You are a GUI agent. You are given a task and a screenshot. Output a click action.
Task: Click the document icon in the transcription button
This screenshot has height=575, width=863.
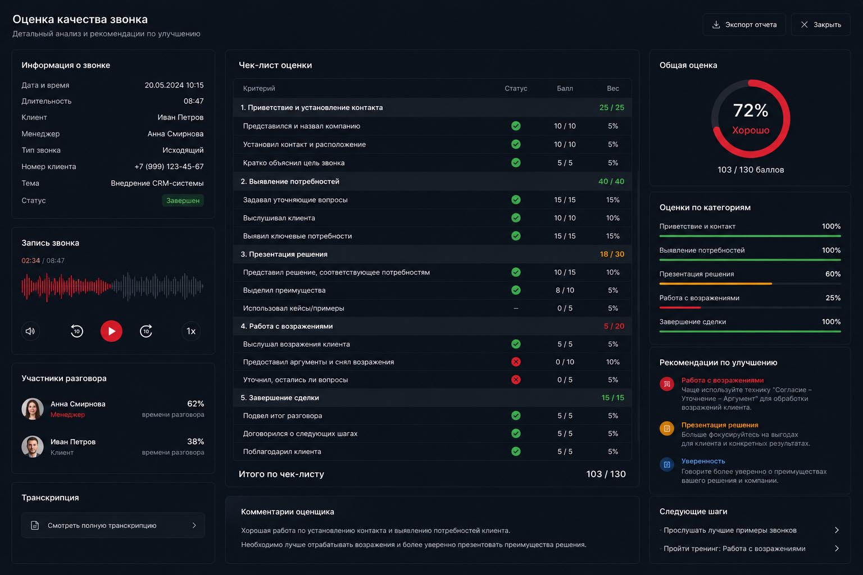point(35,526)
